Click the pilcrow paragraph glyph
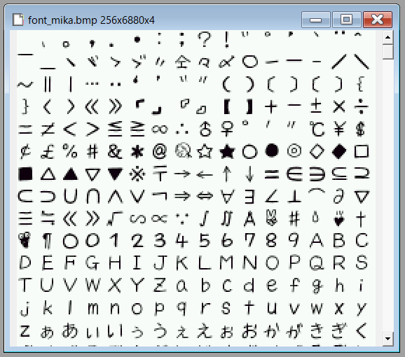Viewport: 405px width, 357px height. tap(47, 241)
